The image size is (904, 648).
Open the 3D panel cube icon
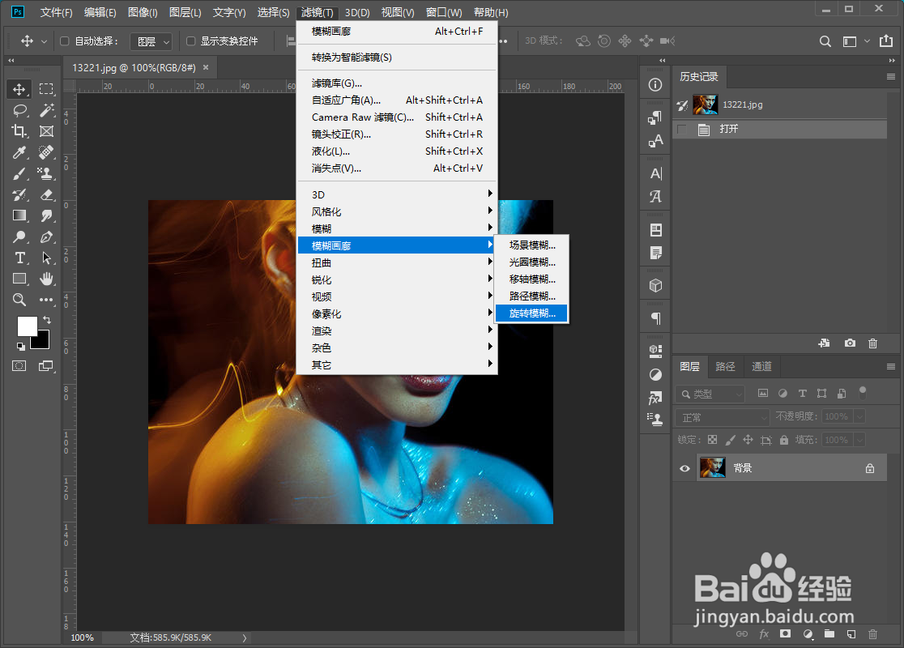655,285
